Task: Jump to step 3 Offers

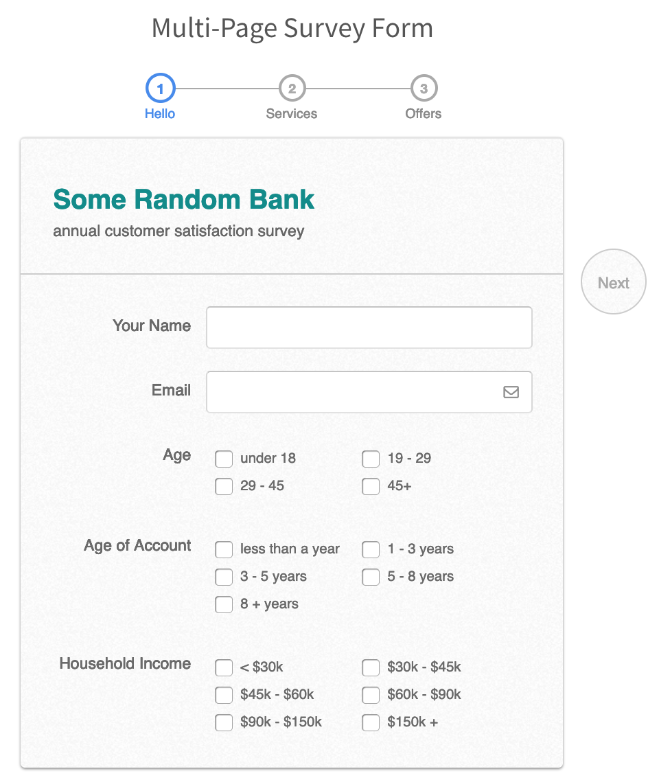Action: coord(424,89)
